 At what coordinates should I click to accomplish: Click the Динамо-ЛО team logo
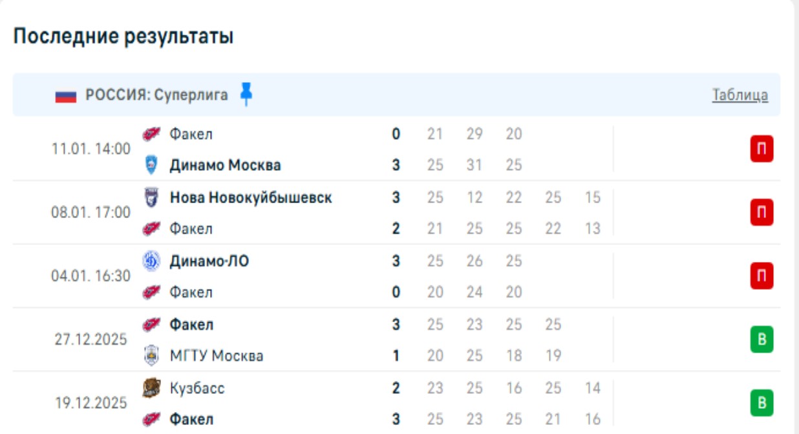pyautogui.click(x=151, y=261)
